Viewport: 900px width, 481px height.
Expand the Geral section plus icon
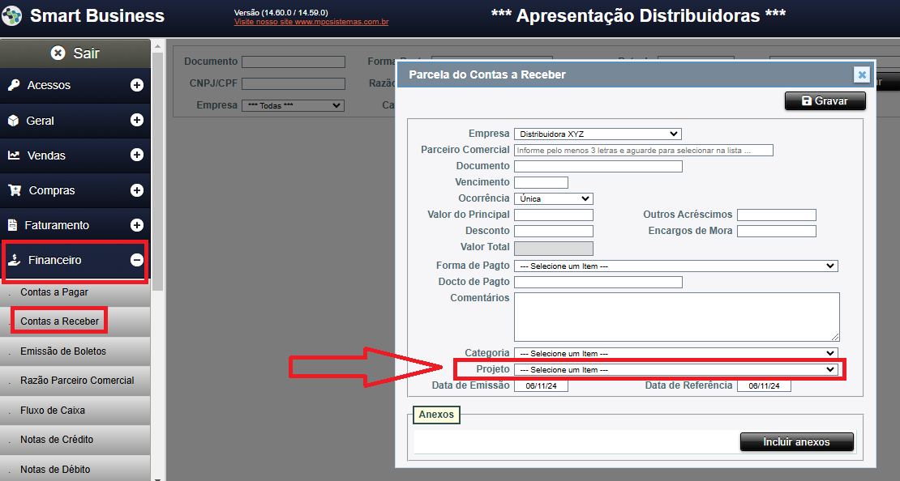click(x=137, y=120)
